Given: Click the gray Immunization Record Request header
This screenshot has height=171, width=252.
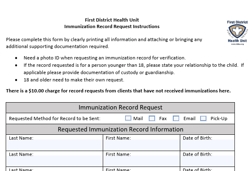Looking at the screenshot, I should click(120, 107).
